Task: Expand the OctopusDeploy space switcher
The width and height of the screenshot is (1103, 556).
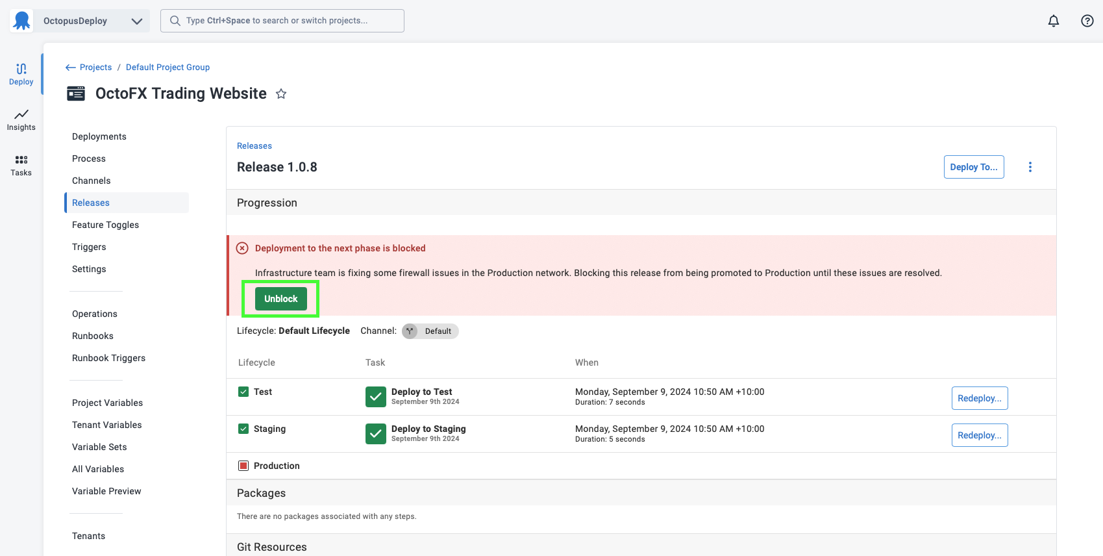Action: click(x=137, y=21)
